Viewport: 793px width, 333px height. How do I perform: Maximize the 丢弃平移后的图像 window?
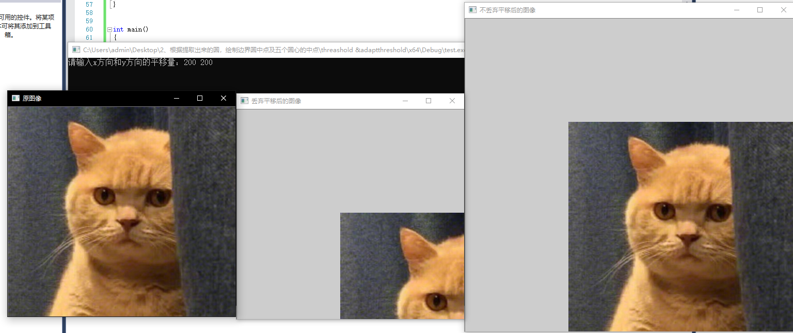coord(429,101)
